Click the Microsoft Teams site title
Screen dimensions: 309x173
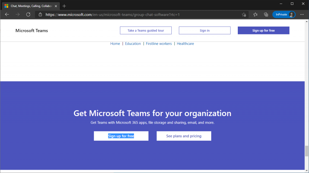coord(32,30)
